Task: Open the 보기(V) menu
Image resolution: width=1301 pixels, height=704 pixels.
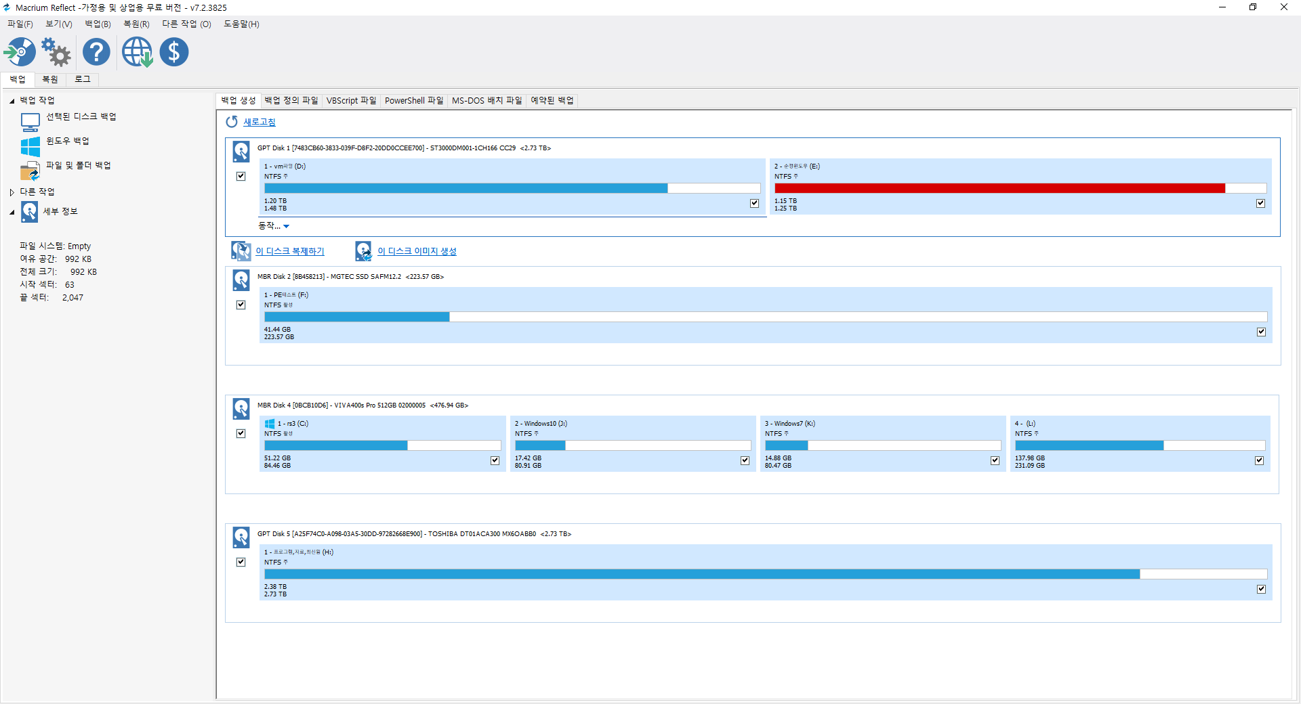Action: [x=59, y=24]
